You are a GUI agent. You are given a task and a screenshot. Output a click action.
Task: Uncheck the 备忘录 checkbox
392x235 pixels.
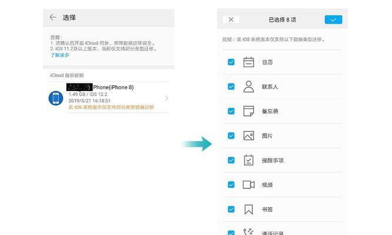tap(231, 111)
